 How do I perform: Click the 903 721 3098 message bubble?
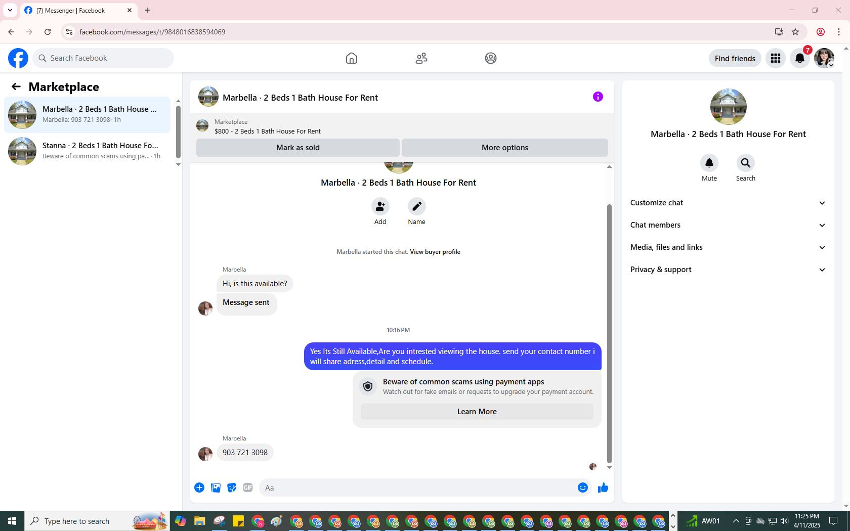tap(245, 453)
